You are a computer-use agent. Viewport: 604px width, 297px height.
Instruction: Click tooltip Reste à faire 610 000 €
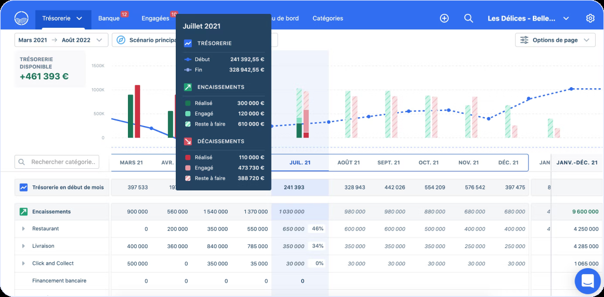click(251, 124)
